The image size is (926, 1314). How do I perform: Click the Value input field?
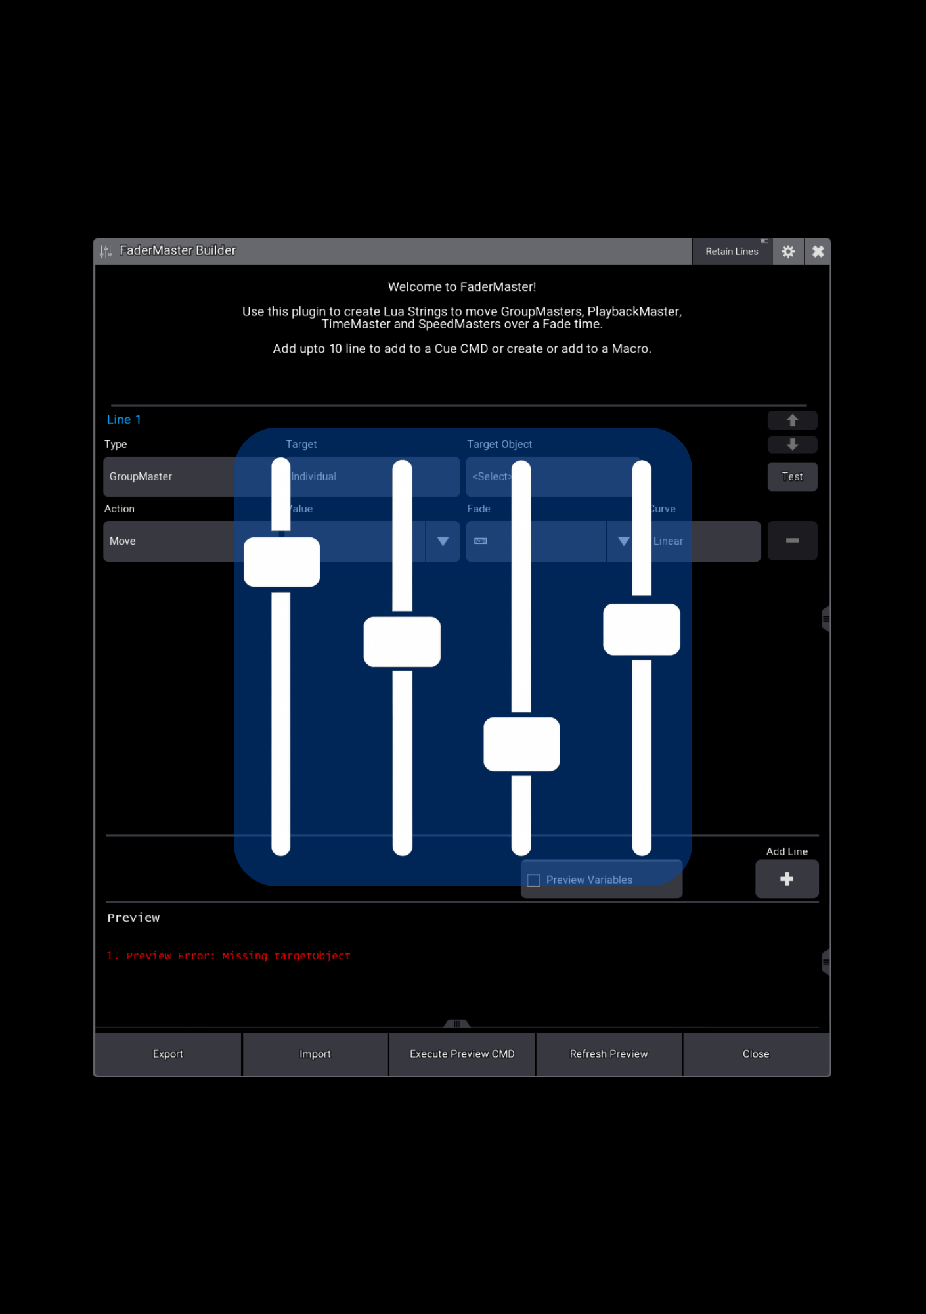pyautogui.click(x=355, y=541)
